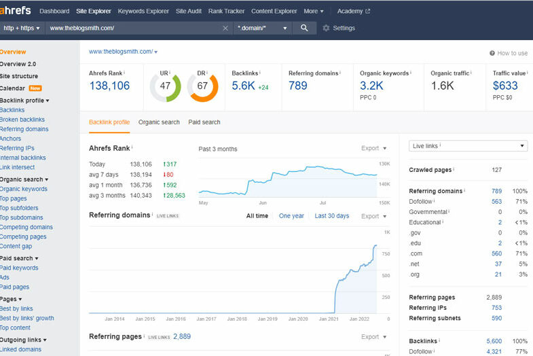Open the More menu in top navigation
Image resolution: width=533 pixels, height=356 pixels.
click(x=313, y=11)
